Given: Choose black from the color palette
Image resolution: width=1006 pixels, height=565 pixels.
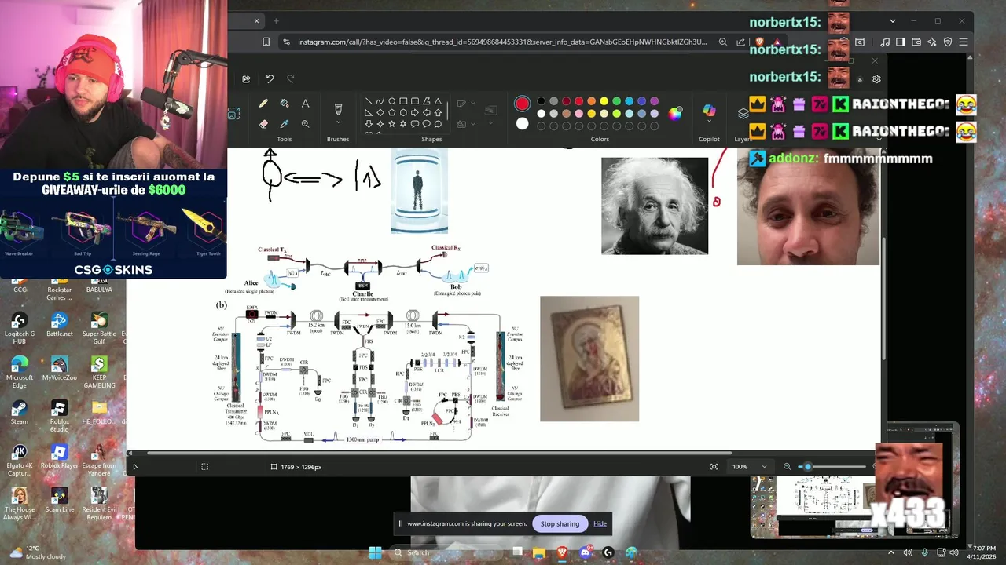Looking at the screenshot, I should click(541, 101).
